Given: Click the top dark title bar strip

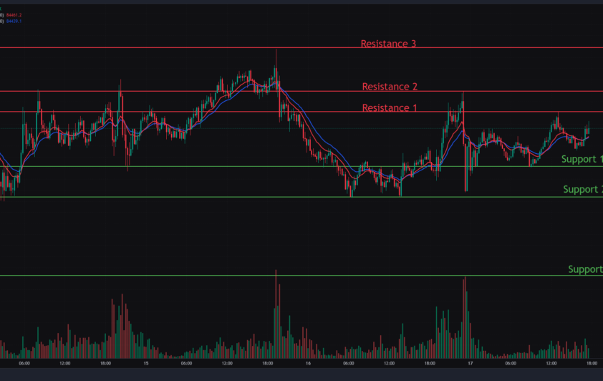Looking at the screenshot, I should click(x=301, y=2).
